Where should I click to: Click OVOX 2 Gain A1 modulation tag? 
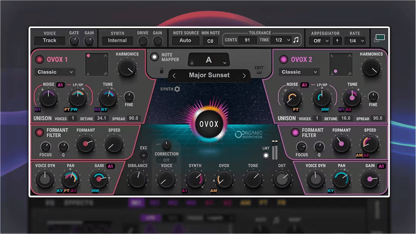click(381, 166)
